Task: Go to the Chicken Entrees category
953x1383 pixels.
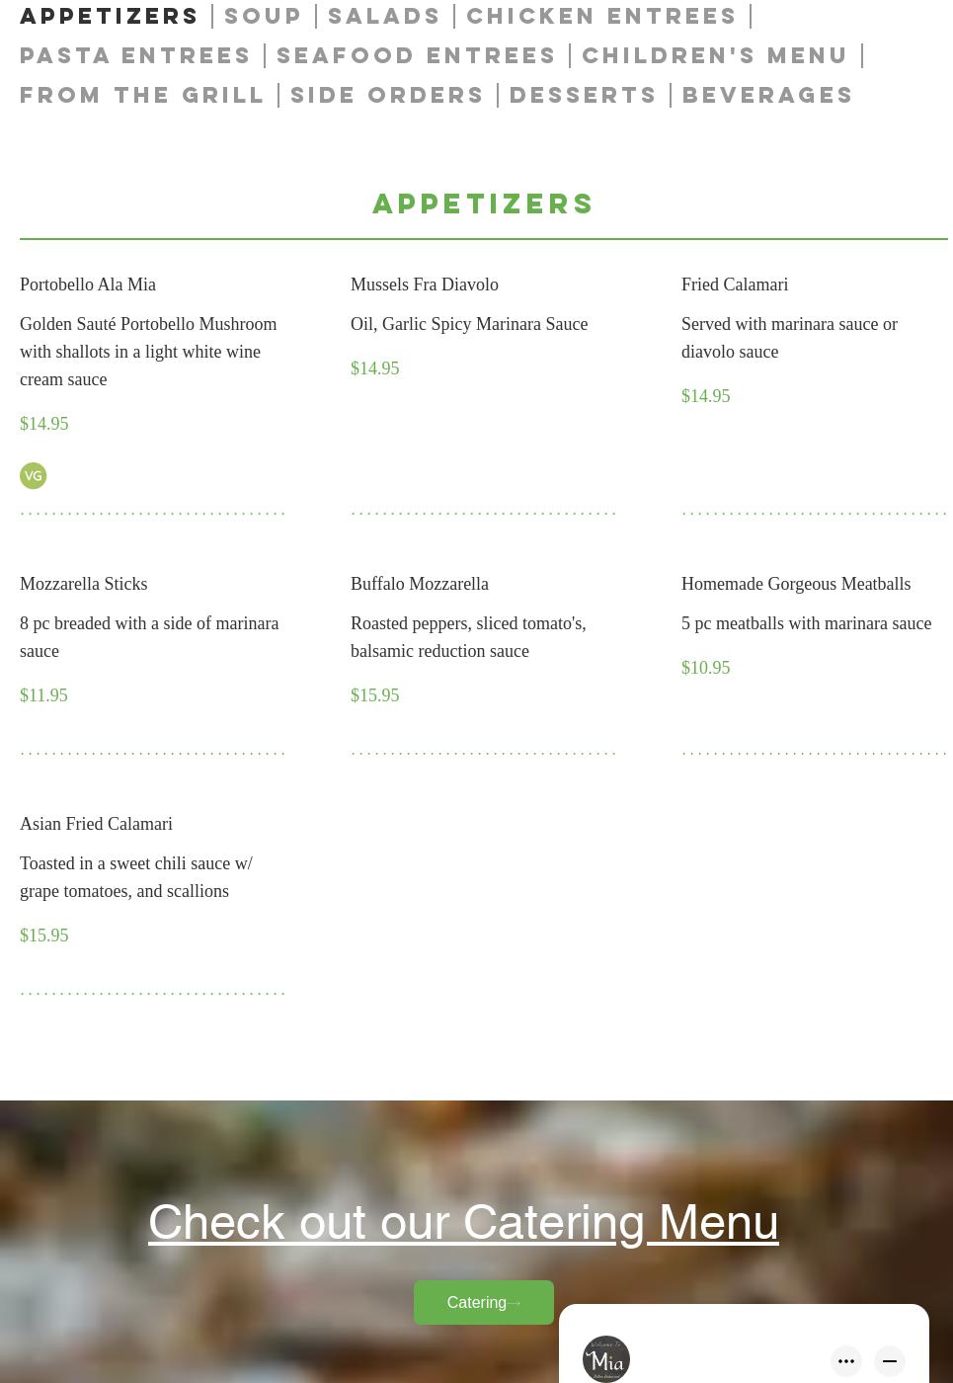Action: click(602, 16)
